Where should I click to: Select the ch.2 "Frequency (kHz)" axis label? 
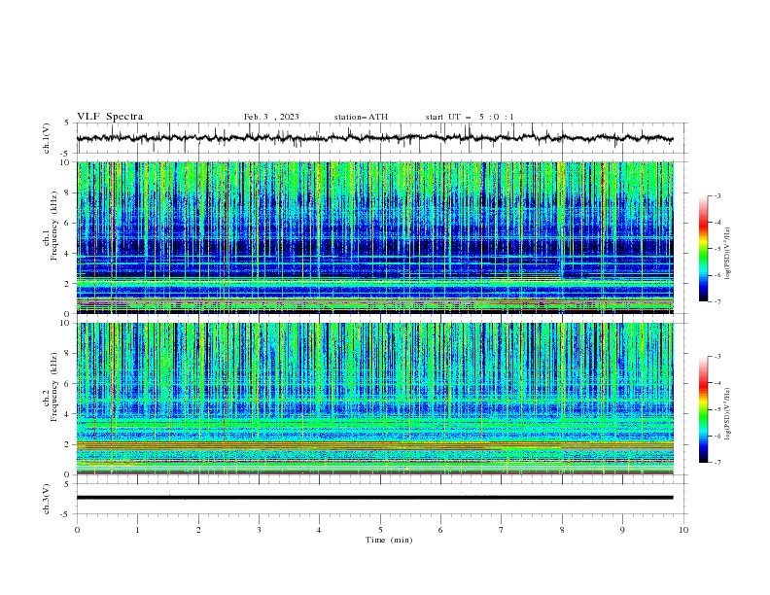point(54,386)
